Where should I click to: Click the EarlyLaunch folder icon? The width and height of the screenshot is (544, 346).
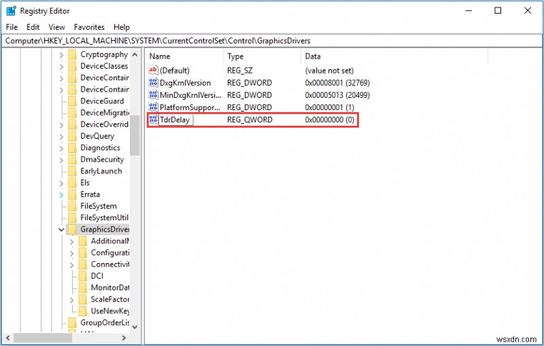tap(72, 171)
